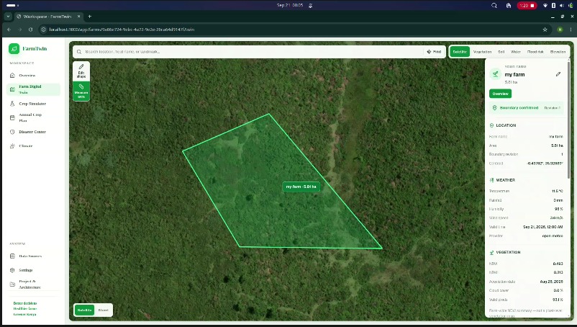This screenshot has height=327, width=577.
Task: Click the Valid time Sep 21 value
Action: pos(542,227)
